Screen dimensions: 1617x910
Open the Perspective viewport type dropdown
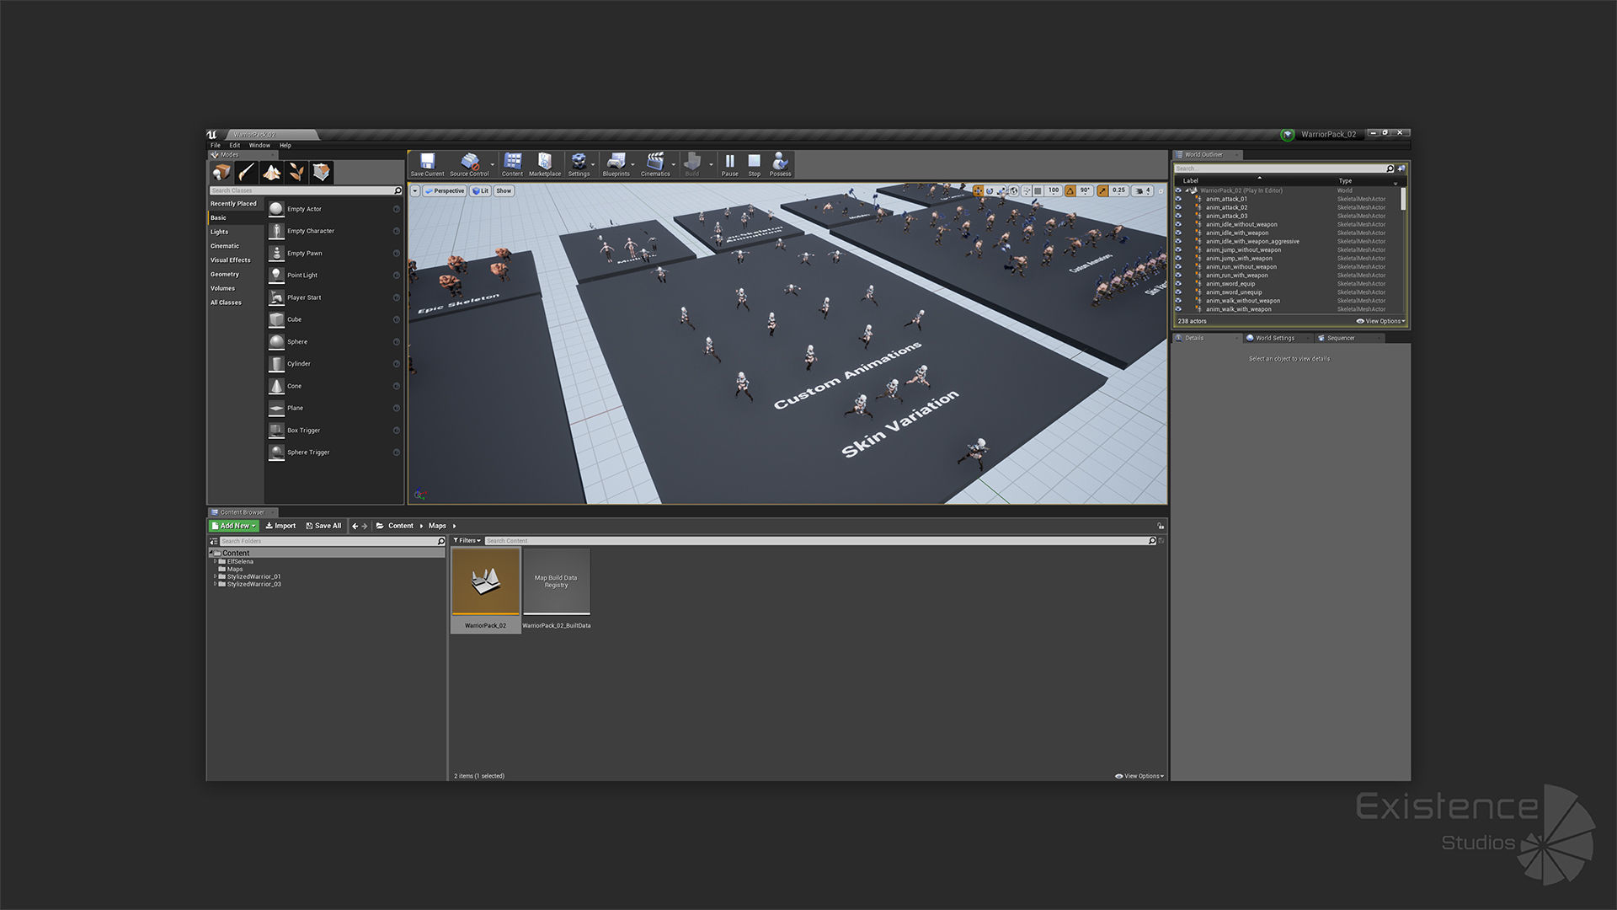445,191
